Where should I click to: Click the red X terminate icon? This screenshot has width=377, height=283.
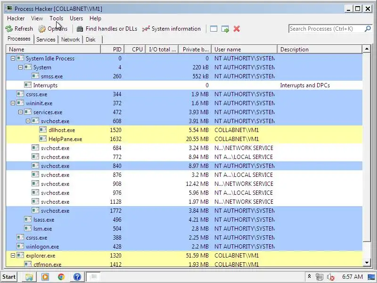click(x=237, y=29)
